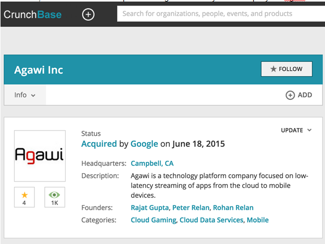
Task: Click the Status label
Action: pyautogui.click(x=91, y=134)
